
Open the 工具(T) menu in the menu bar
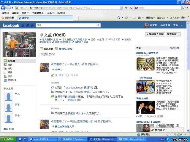tap(51, 13)
